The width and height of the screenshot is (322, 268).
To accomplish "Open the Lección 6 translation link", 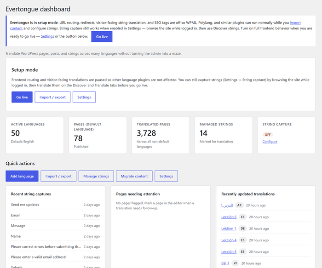I will click(229, 217).
